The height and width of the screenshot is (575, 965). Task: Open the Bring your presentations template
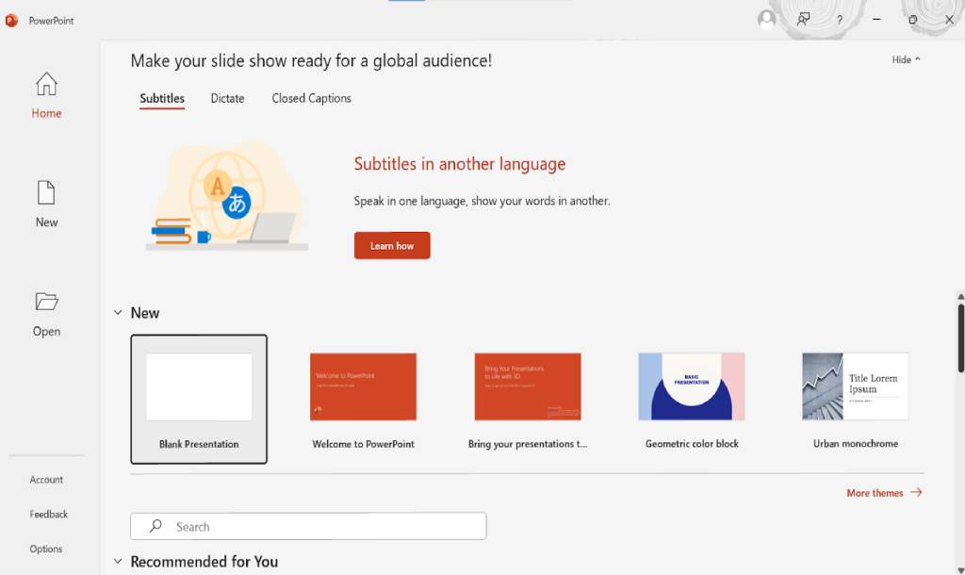[x=528, y=399]
